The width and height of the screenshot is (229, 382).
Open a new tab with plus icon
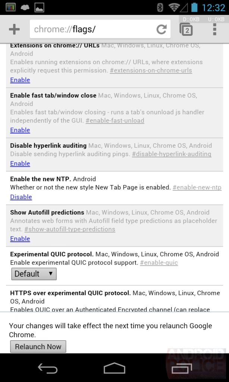(x=14, y=29)
